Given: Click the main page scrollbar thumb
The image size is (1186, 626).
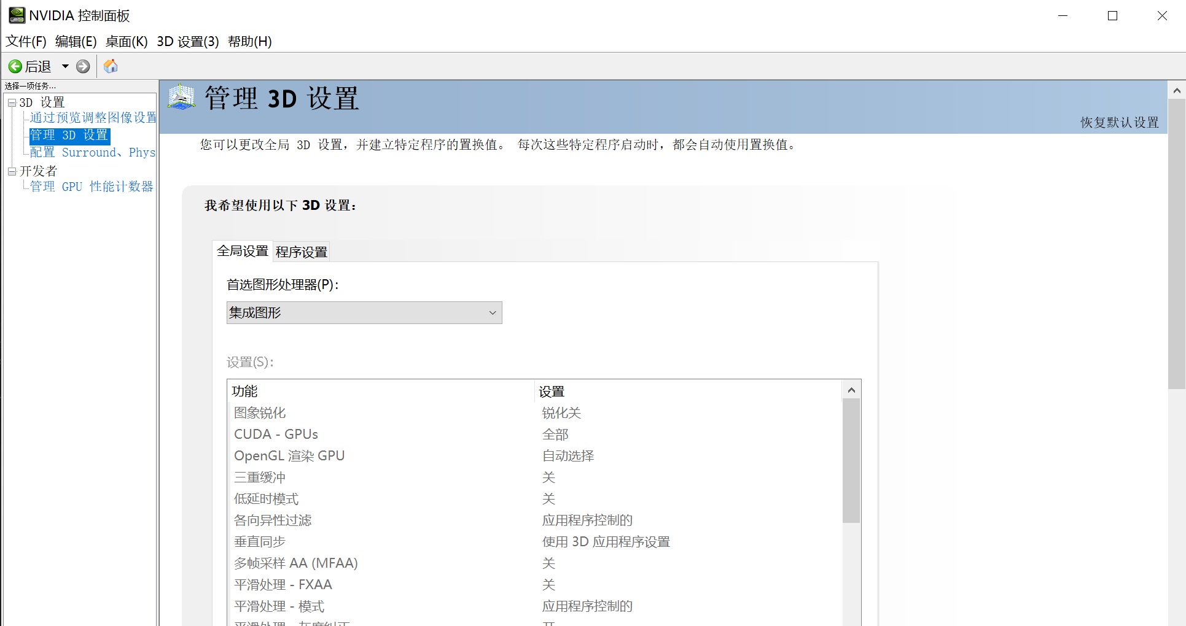Looking at the screenshot, I should tap(1177, 244).
